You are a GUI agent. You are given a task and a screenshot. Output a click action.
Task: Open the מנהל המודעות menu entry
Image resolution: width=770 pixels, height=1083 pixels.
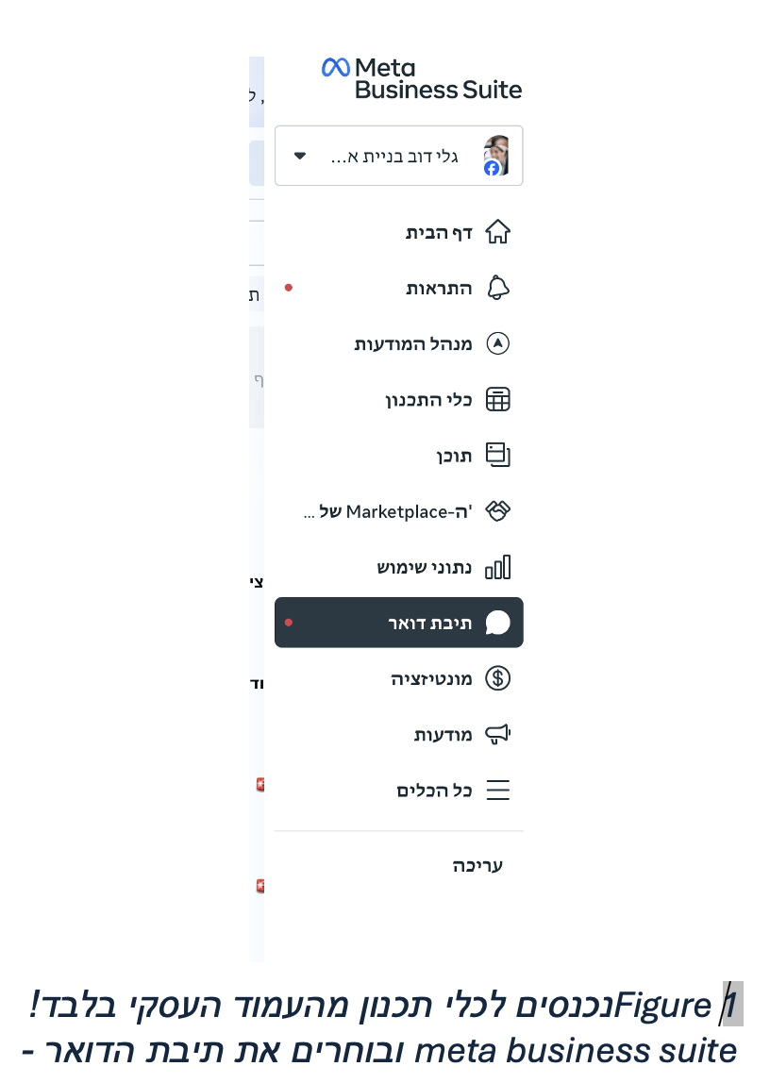[x=413, y=343]
